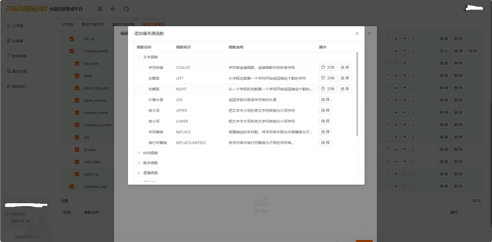
Task: Select the UPPER function with 选择
Action: (x=325, y=110)
